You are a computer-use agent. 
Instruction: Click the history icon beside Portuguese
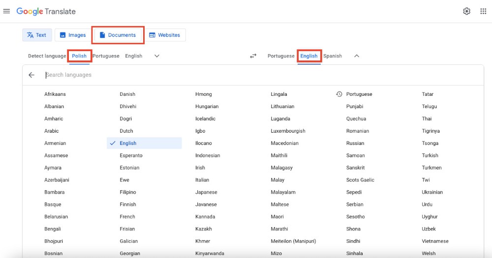pos(339,94)
